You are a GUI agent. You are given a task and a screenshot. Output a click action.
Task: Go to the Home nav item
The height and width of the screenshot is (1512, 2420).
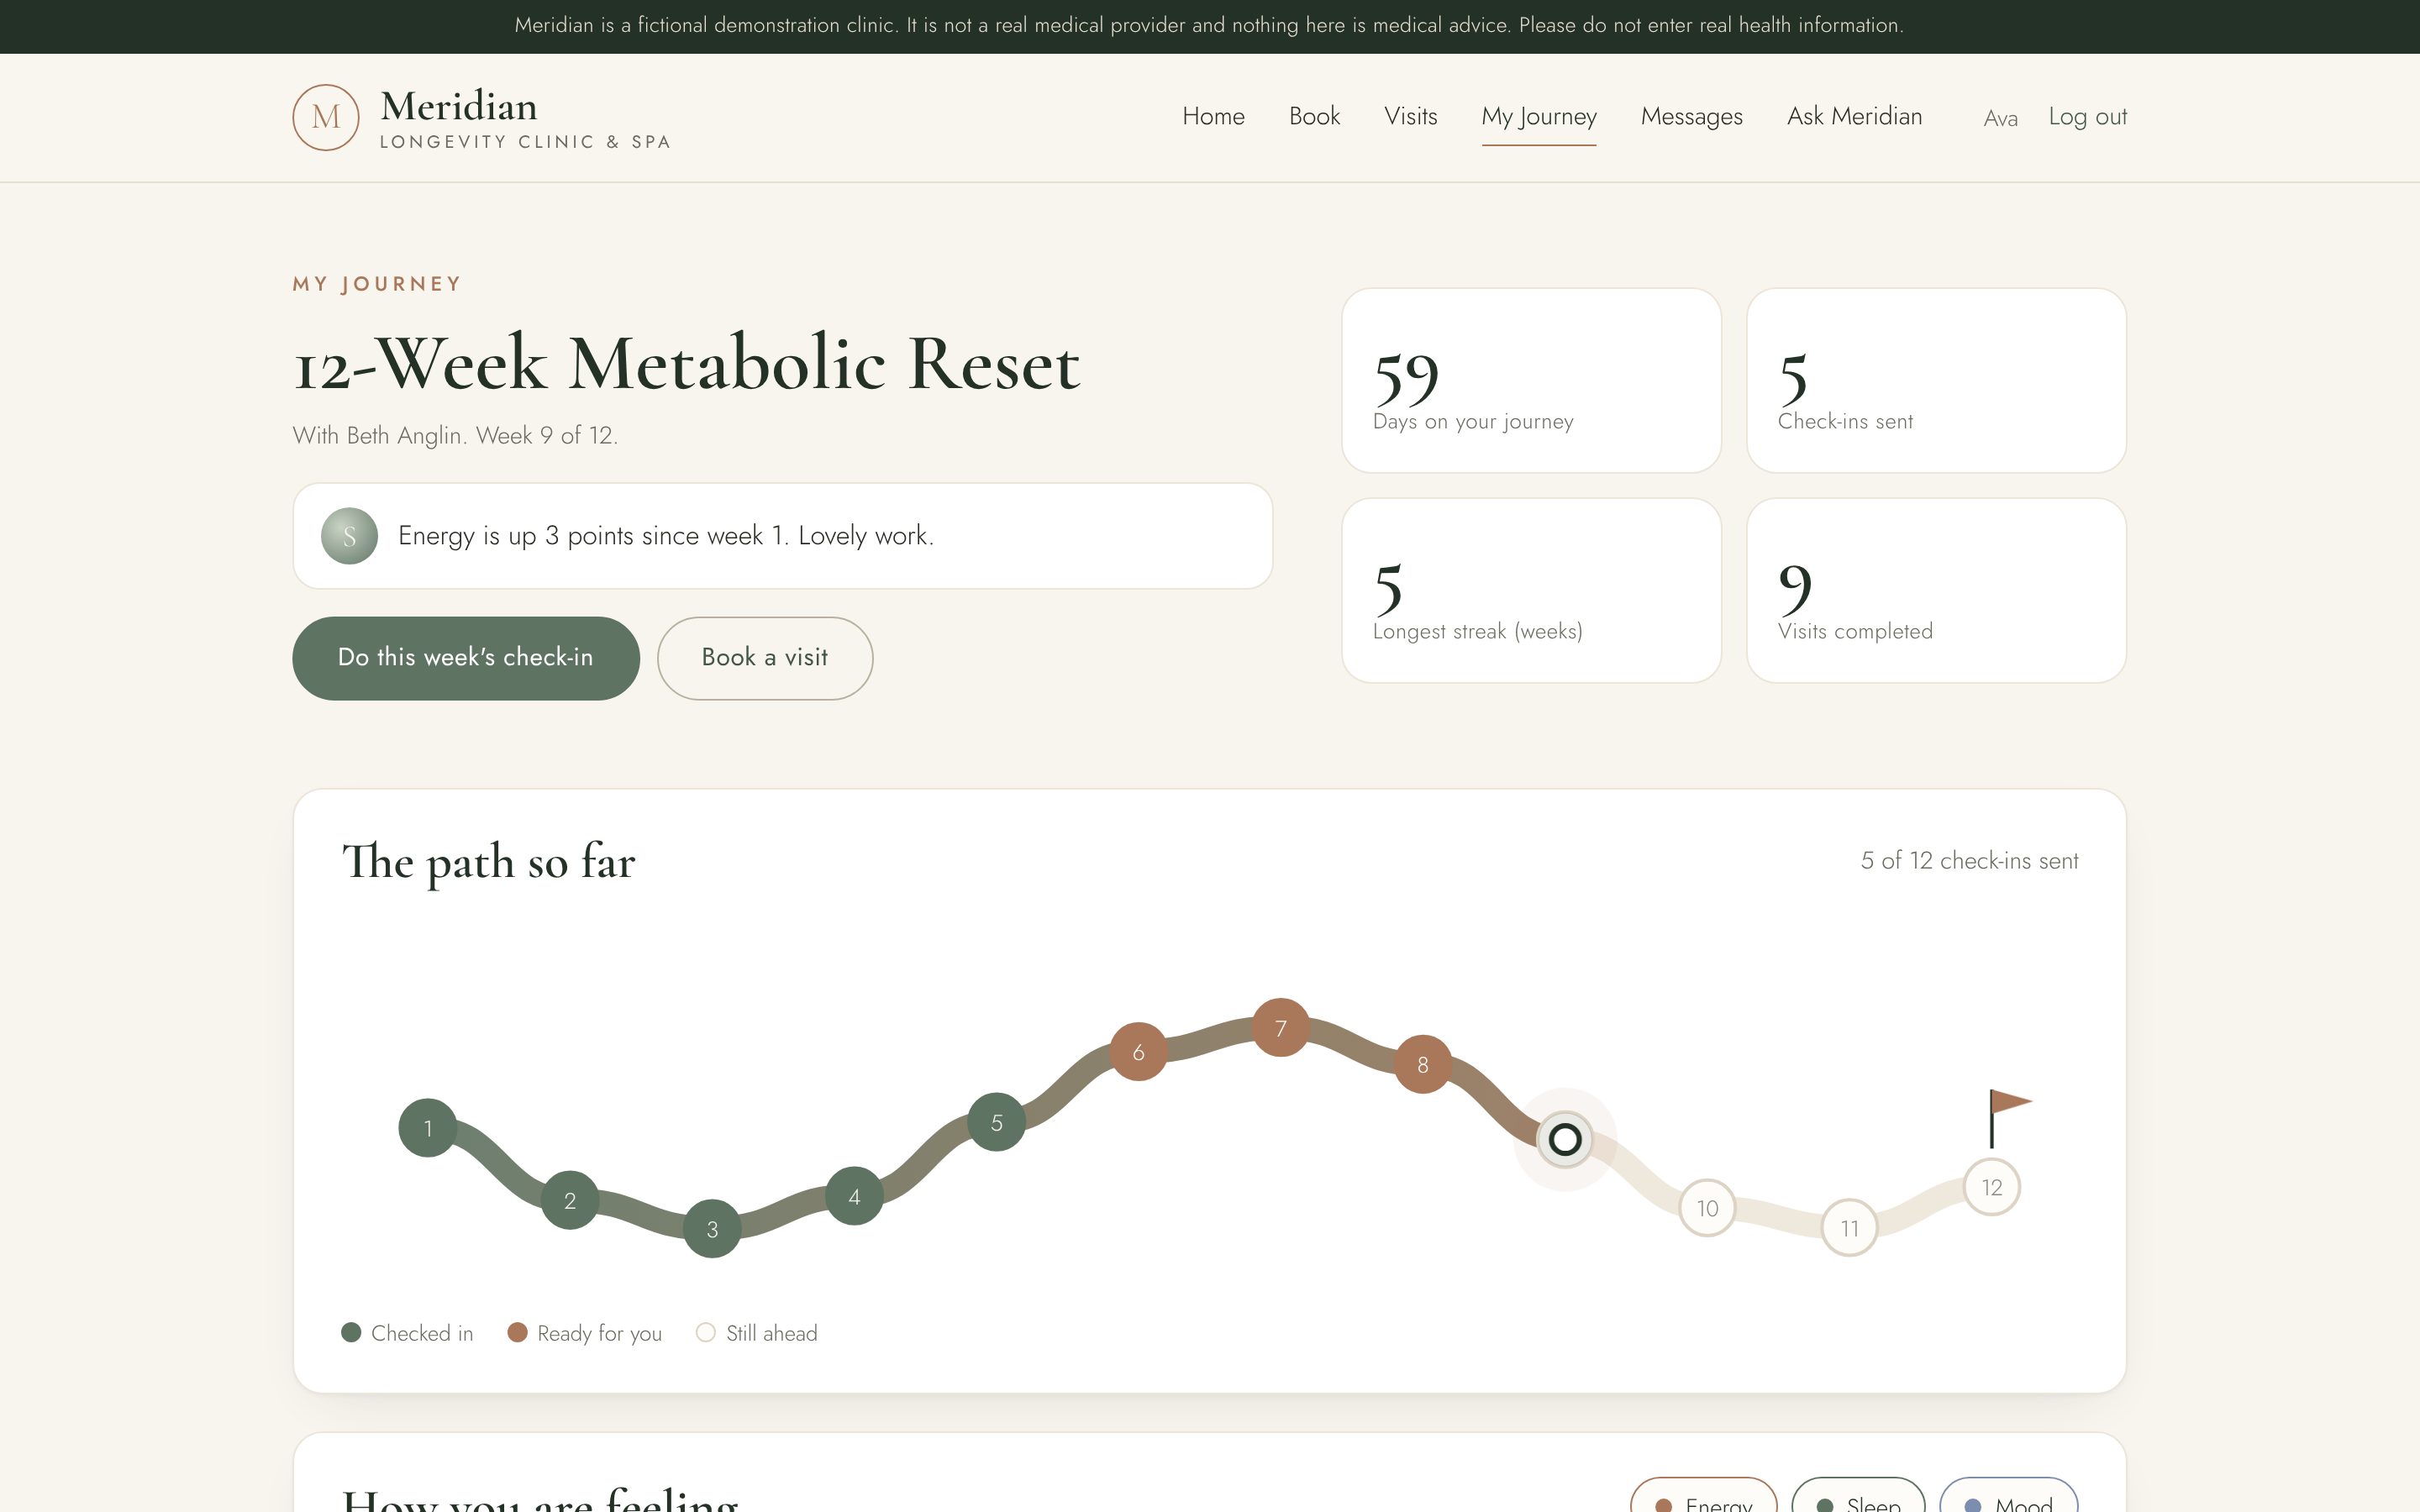[x=1213, y=116]
